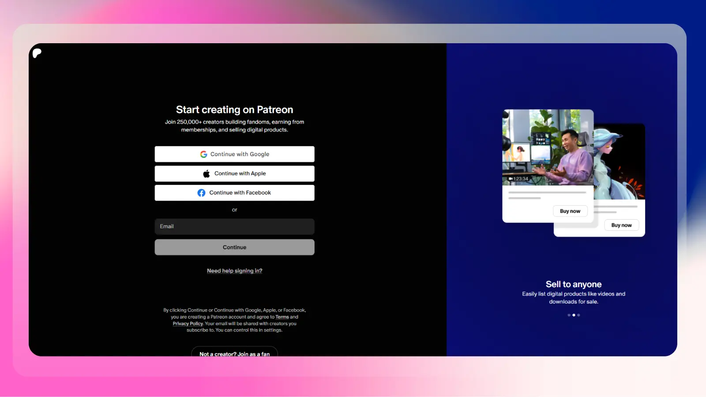Image resolution: width=706 pixels, height=397 pixels.
Task: Click the Start creating on Patreon heading
Action: (x=234, y=110)
